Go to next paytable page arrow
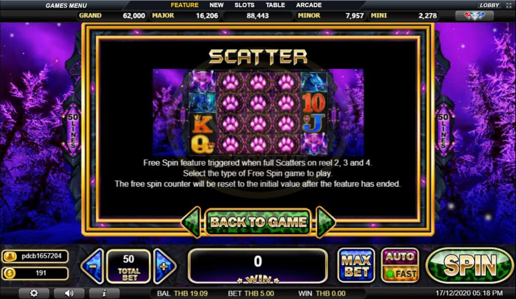The width and height of the screenshot is (516, 299). point(325,222)
